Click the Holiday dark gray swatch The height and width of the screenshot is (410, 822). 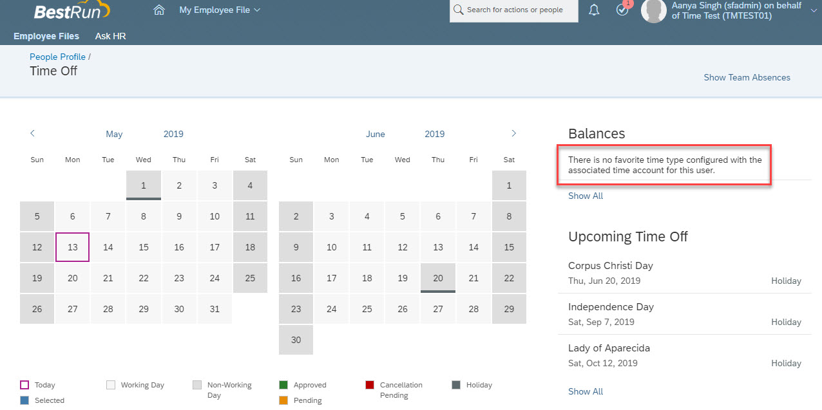click(456, 385)
